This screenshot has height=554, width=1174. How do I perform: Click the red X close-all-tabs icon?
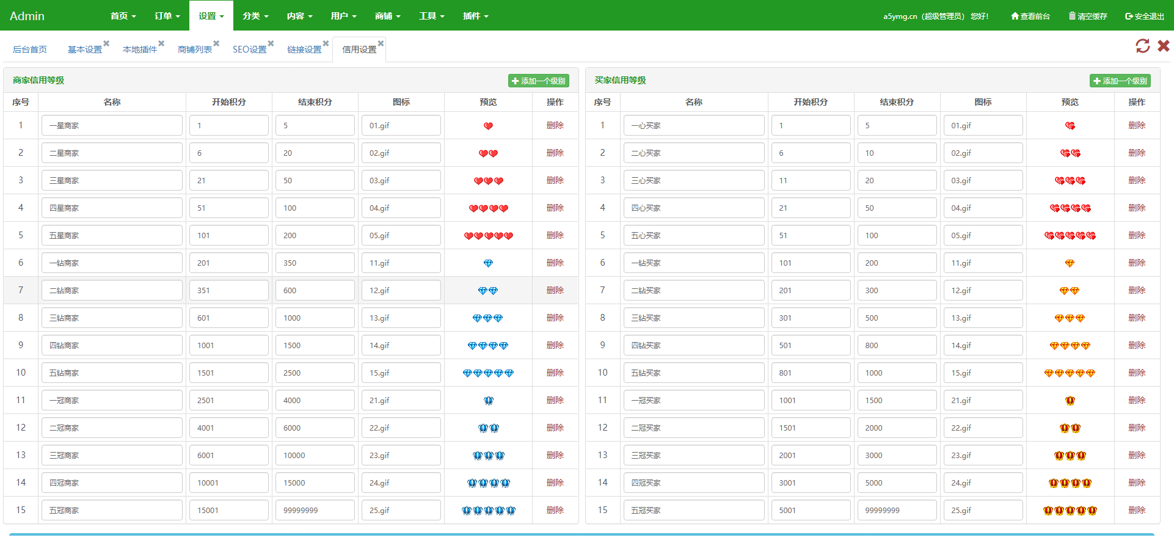(x=1164, y=46)
